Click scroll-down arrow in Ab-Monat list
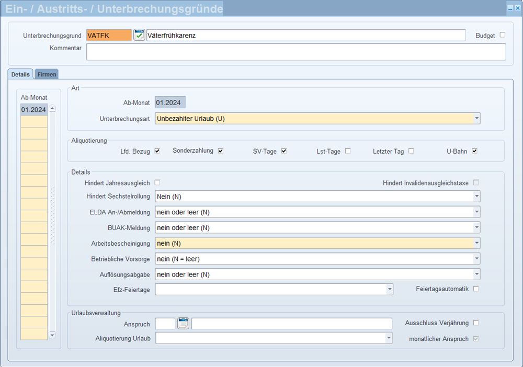523x367 pixels. point(52,335)
